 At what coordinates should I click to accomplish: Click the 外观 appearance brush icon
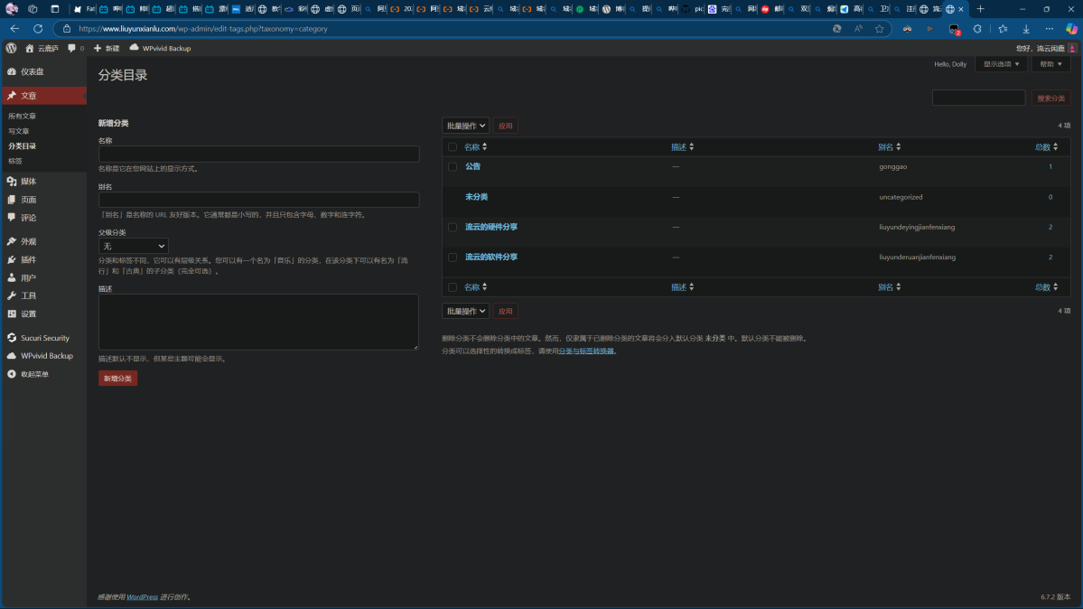coord(12,242)
